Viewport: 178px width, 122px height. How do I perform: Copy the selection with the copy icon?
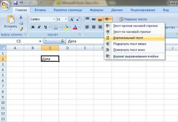21,23
